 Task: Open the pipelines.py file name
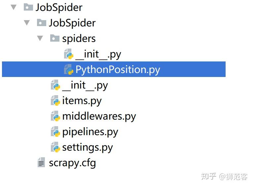tap(90, 131)
